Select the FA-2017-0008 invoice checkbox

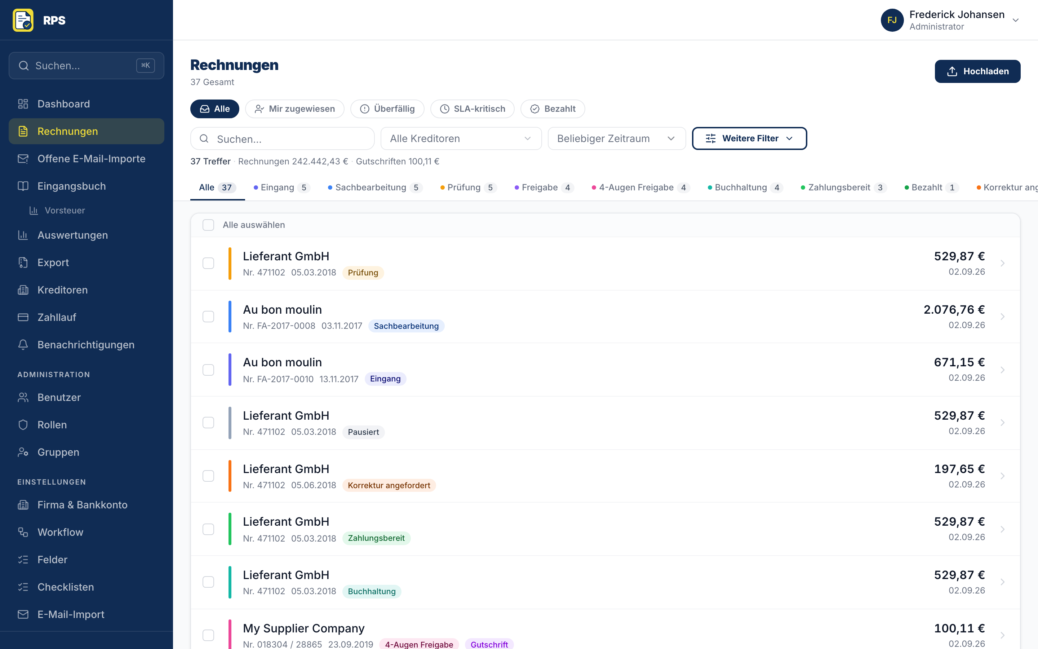coord(208,317)
